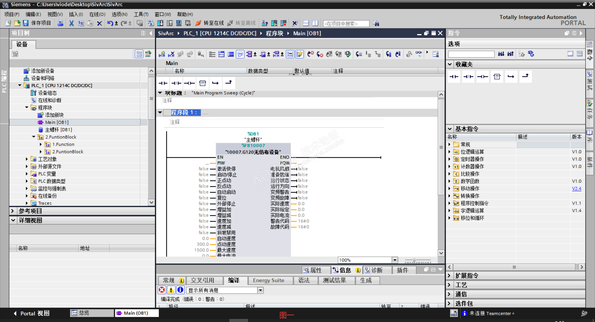This screenshot has width=595, height=322.
Task: Click the editor zoom slider
Action: pos(414,260)
